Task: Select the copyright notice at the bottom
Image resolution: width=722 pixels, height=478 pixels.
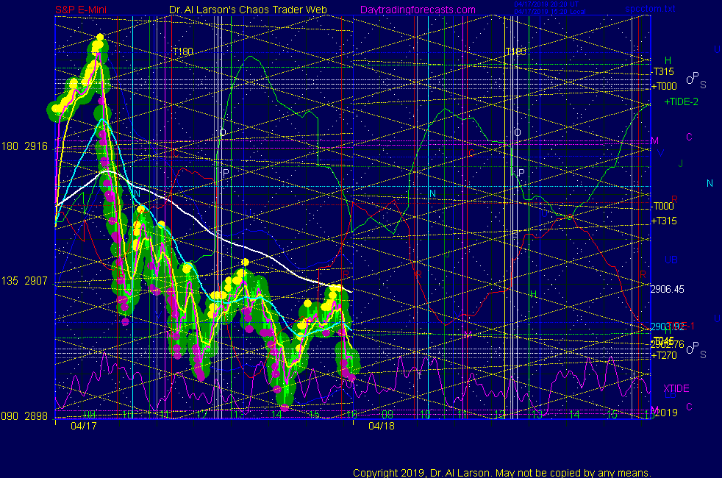Action: coord(502,472)
